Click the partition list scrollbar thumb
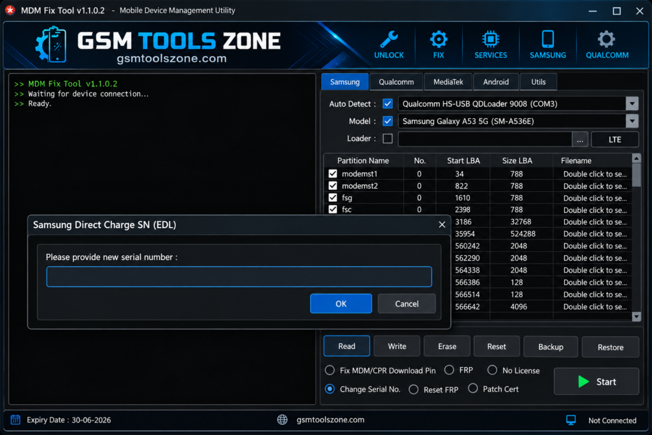Screen dimensions: 652x435 coord(636,175)
